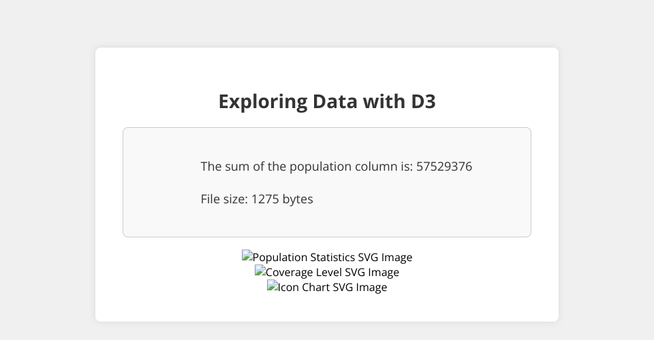Select the Icon Chart SVG Image caption
Screen dimensions: 654x340
coord(332,288)
